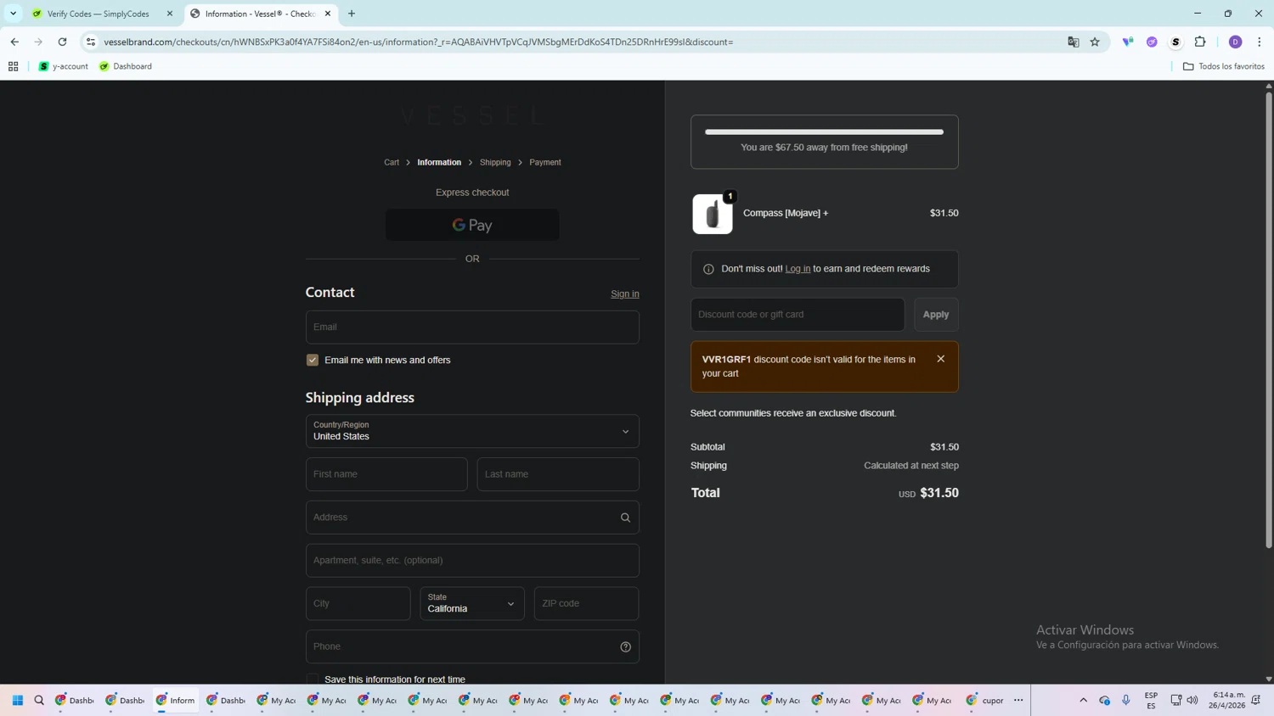This screenshot has width=1274, height=716.
Task: Click the search icon in the Address field
Action: tap(626, 517)
